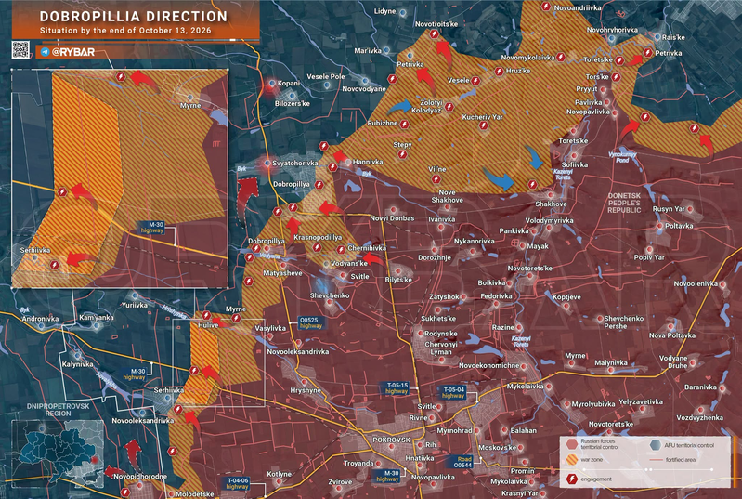Click the engagement symbol in the legend
Image resolution: width=742 pixels, height=499 pixels.
pos(572,479)
